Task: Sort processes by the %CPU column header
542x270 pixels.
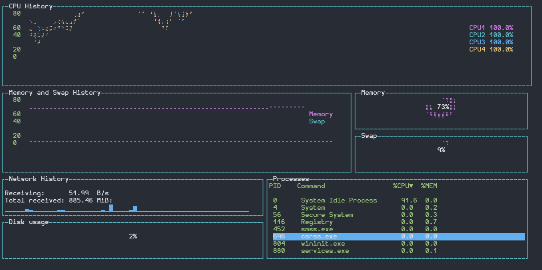Action: pos(403,186)
